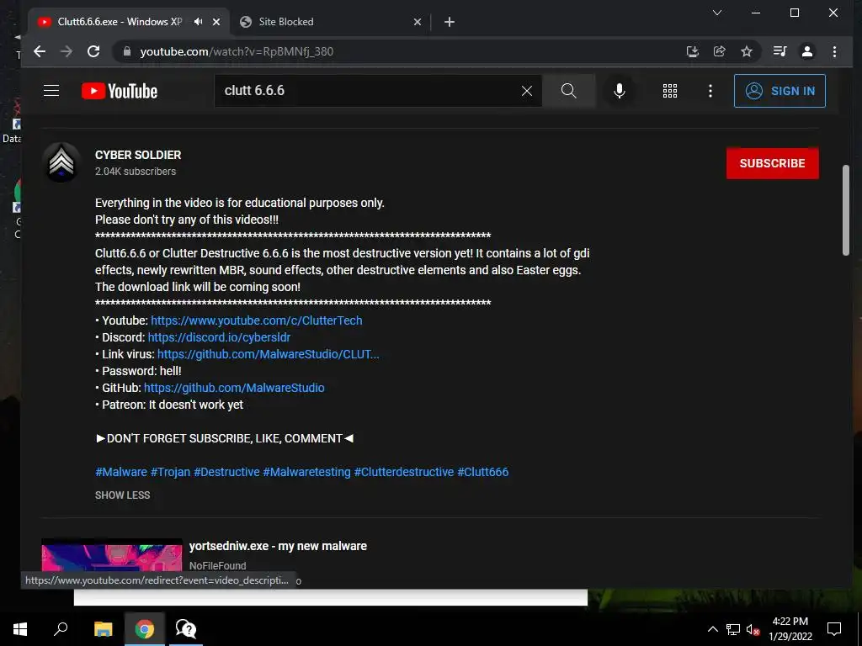Screen dimensions: 862x646
Task: Open the clock showing 4:22 PM
Action: (790, 629)
